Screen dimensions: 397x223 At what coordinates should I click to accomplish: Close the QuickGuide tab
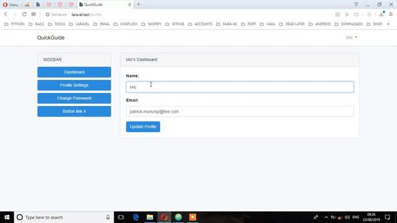(x=130, y=4)
